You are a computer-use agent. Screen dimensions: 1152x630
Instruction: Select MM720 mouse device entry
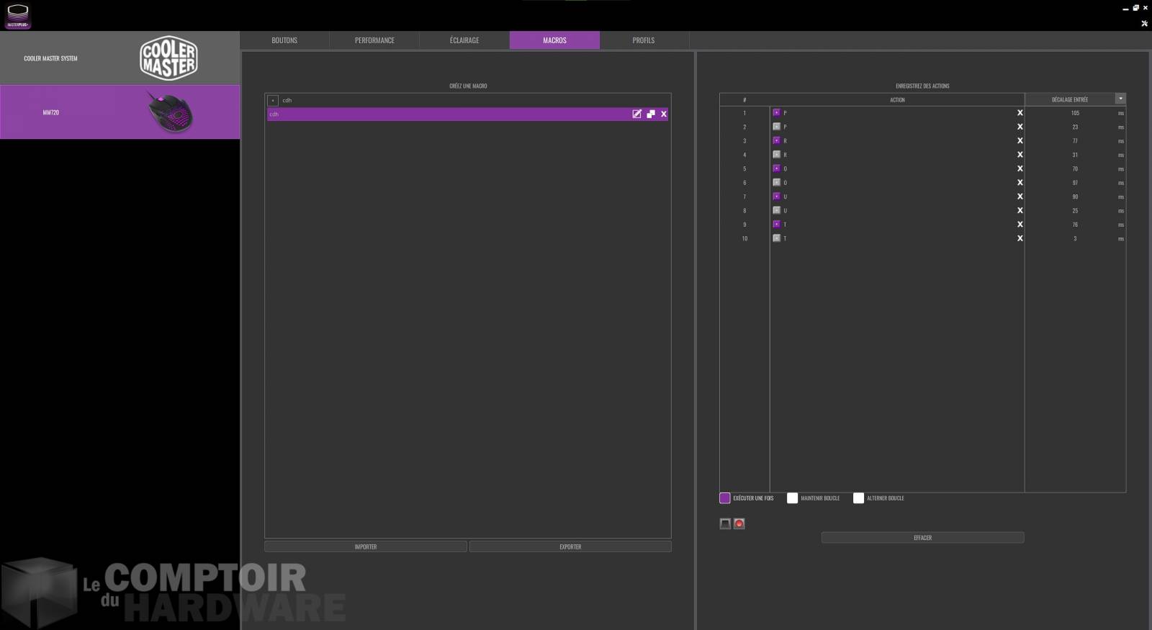pos(120,112)
